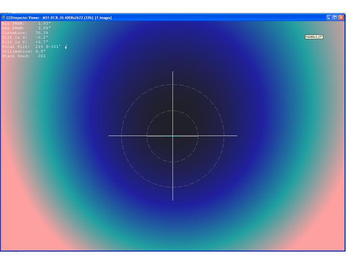The image size is (346, 260).
Task: Click the tilt direction arrow indicator
Action: pyautogui.click(x=66, y=47)
